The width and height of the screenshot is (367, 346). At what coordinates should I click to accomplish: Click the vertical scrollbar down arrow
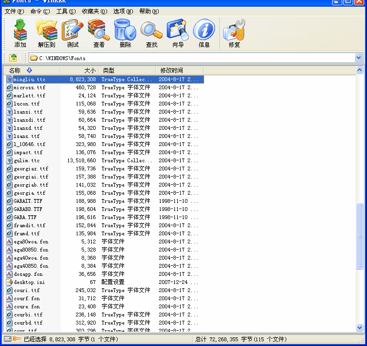point(360,328)
